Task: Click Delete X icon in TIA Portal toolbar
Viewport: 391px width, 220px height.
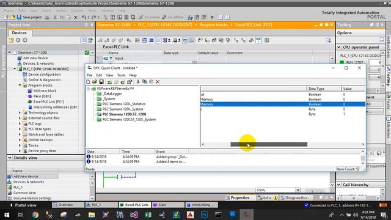Action: (x=76, y=17)
